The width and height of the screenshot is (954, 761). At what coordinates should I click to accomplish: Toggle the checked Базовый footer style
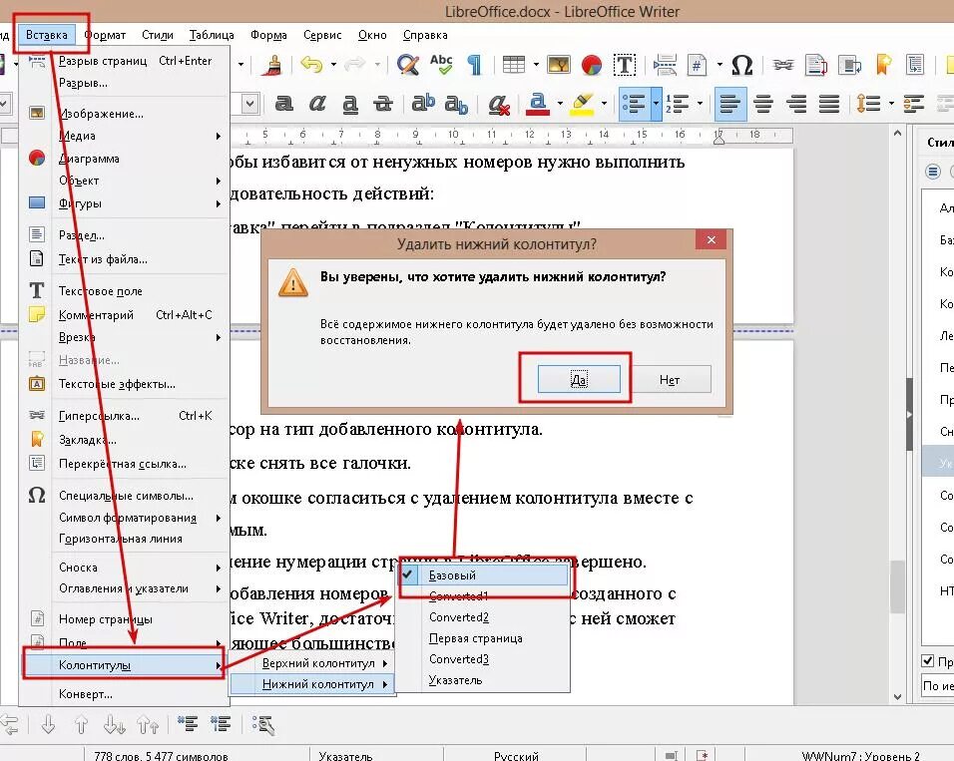(x=484, y=574)
